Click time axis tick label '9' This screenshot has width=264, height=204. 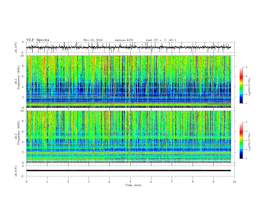point(213,182)
